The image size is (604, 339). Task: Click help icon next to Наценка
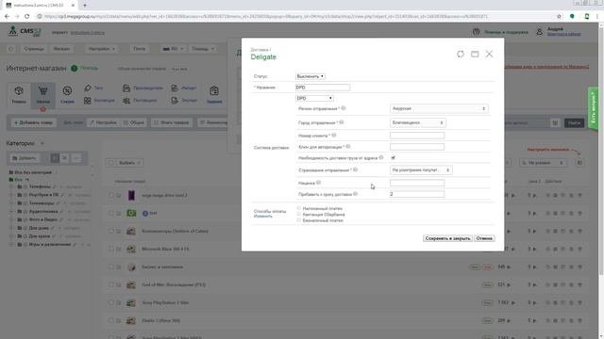point(319,183)
